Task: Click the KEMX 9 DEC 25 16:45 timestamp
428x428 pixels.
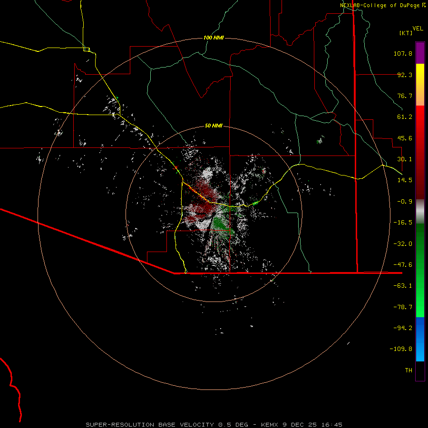Action: (302, 425)
